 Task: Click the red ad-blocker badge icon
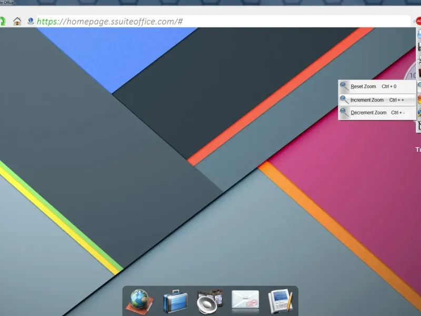coord(418,21)
